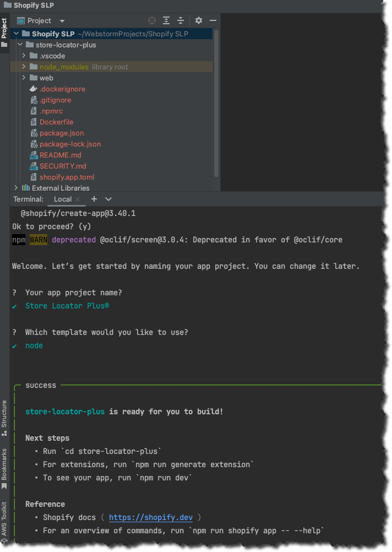Screen dimensions: 392x552
Task: Start a new terminal session with plus icon
Action: tap(94, 199)
